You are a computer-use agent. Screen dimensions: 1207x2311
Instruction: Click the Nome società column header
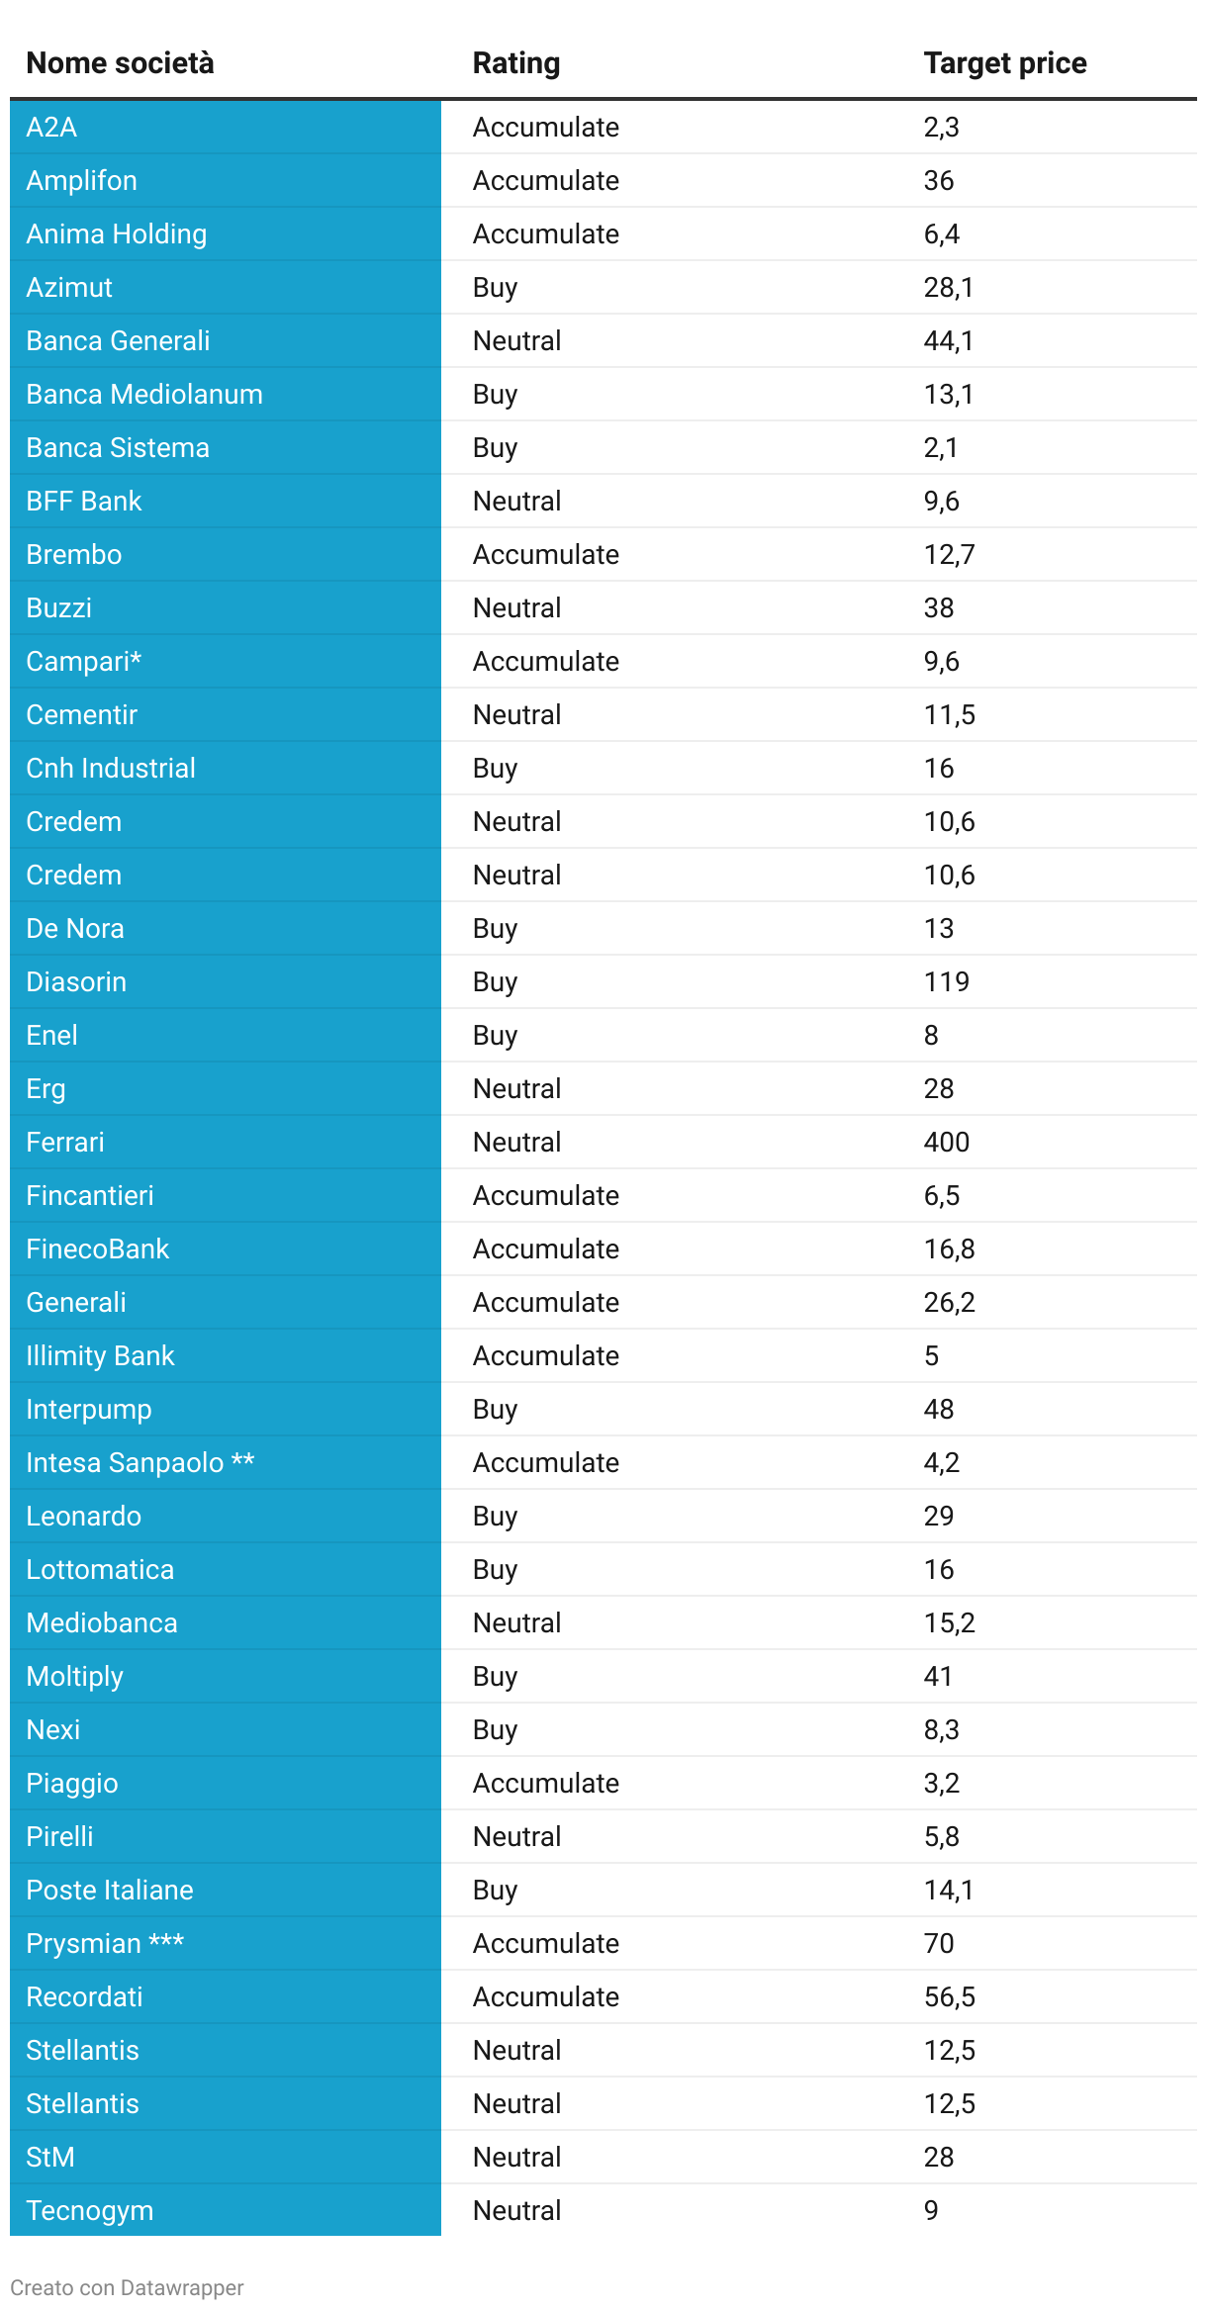click(x=120, y=63)
